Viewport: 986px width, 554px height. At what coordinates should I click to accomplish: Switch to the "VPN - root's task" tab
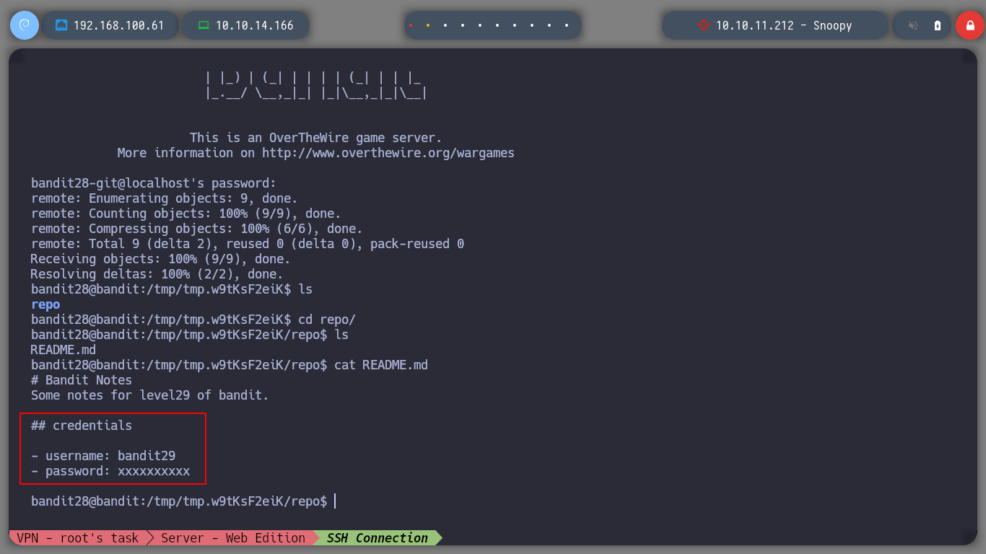[76, 538]
